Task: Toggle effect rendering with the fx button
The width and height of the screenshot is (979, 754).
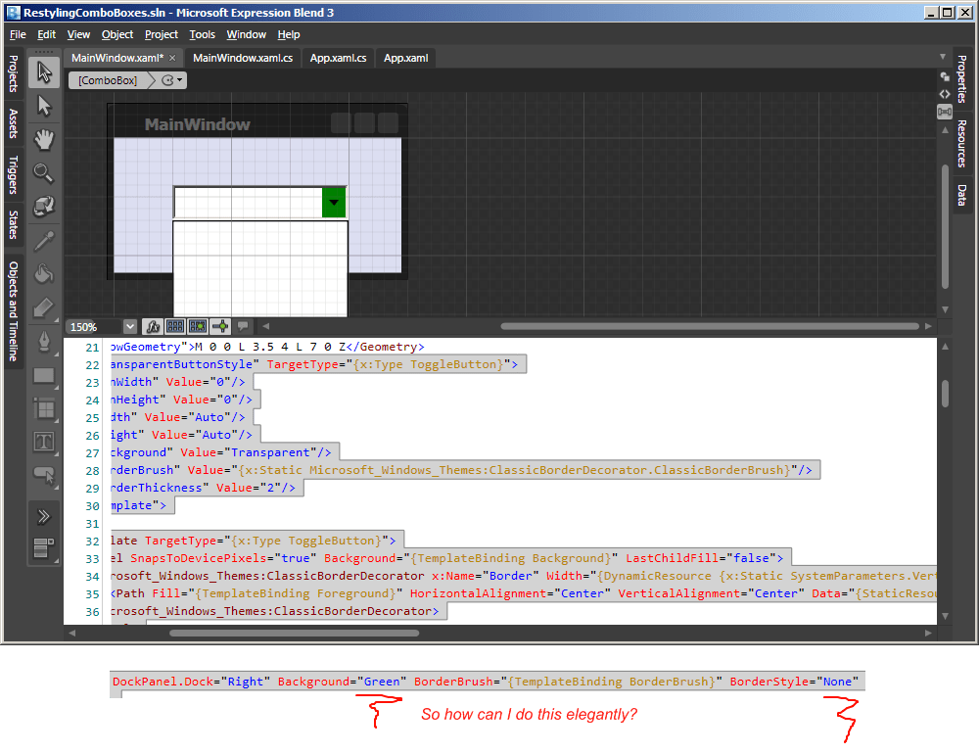Action: [x=153, y=325]
